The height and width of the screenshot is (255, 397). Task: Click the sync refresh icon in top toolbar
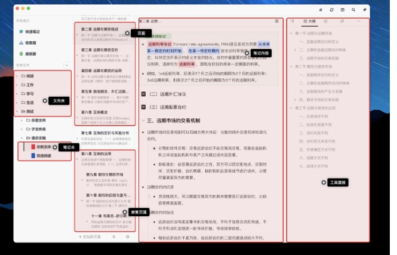pos(331,10)
